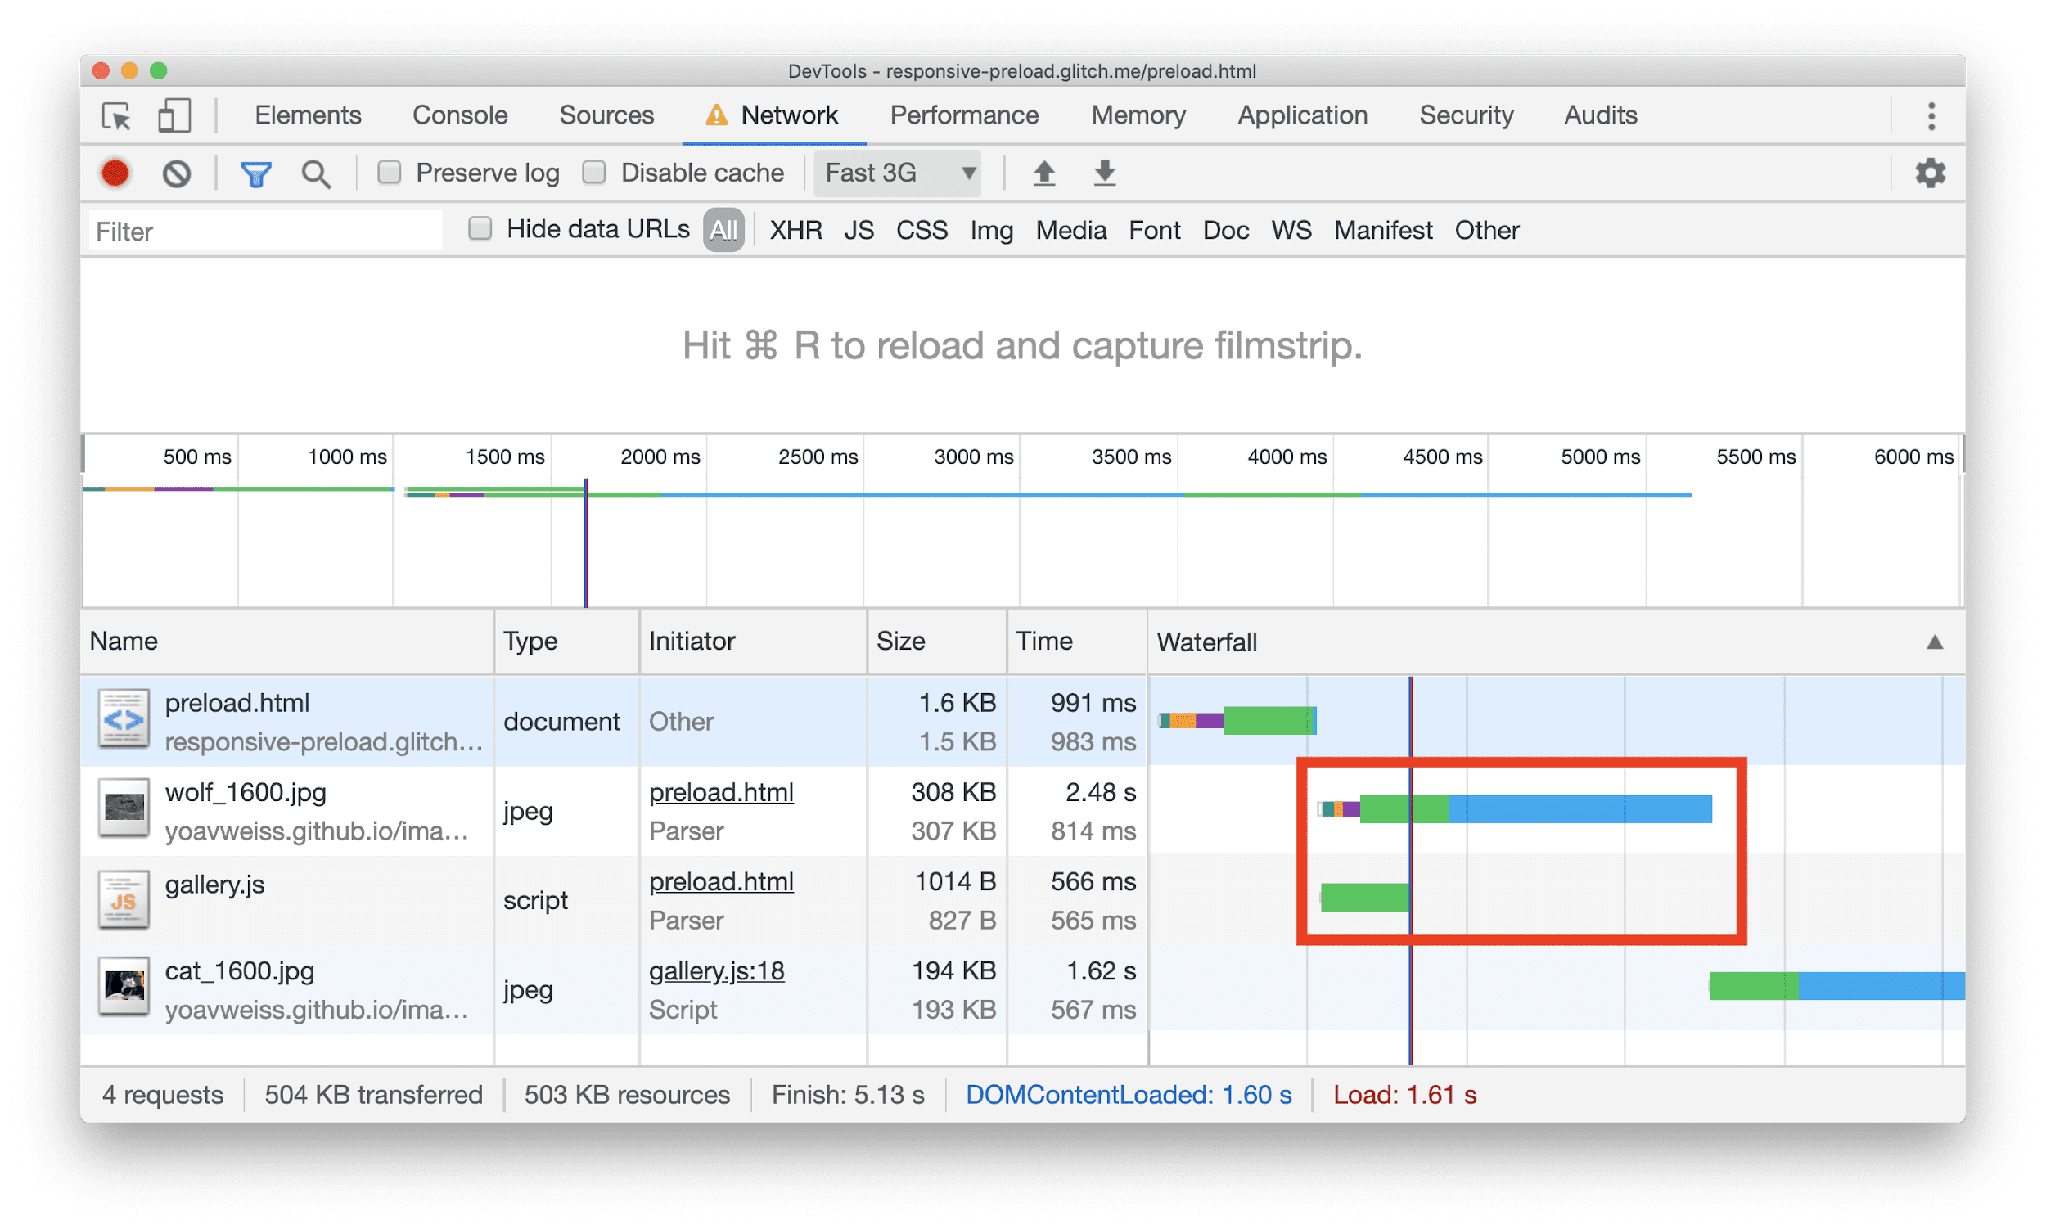Click the Filter input field

coord(268,231)
